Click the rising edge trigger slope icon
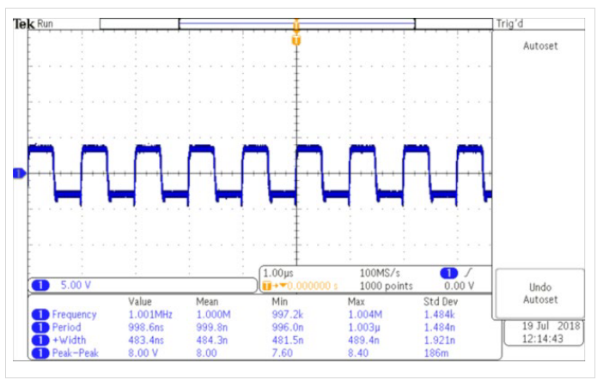This screenshot has height=386, width=603. [468, 272]
